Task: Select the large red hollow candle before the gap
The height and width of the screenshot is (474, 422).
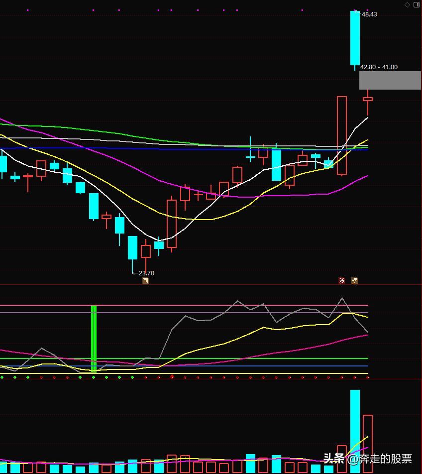Action: 341,135
